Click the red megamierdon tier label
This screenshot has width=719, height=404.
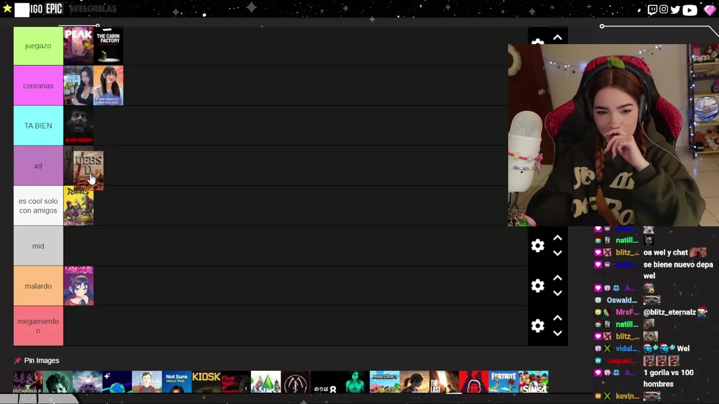point(38,326)
